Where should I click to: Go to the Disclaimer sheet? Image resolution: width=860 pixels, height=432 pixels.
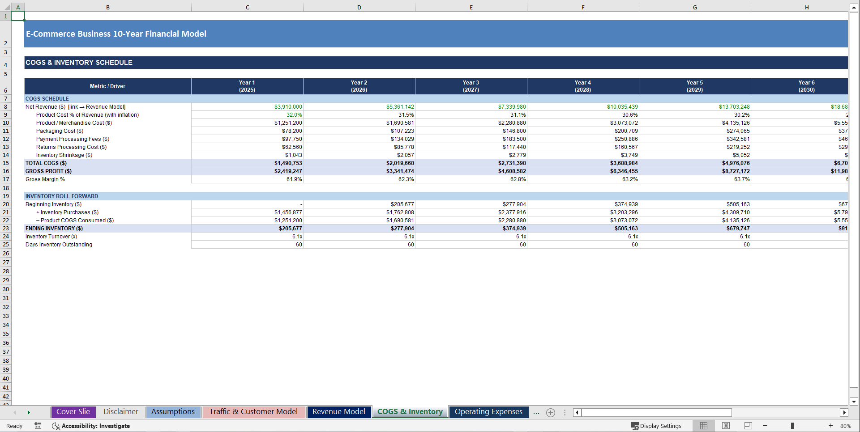(120, 411)
